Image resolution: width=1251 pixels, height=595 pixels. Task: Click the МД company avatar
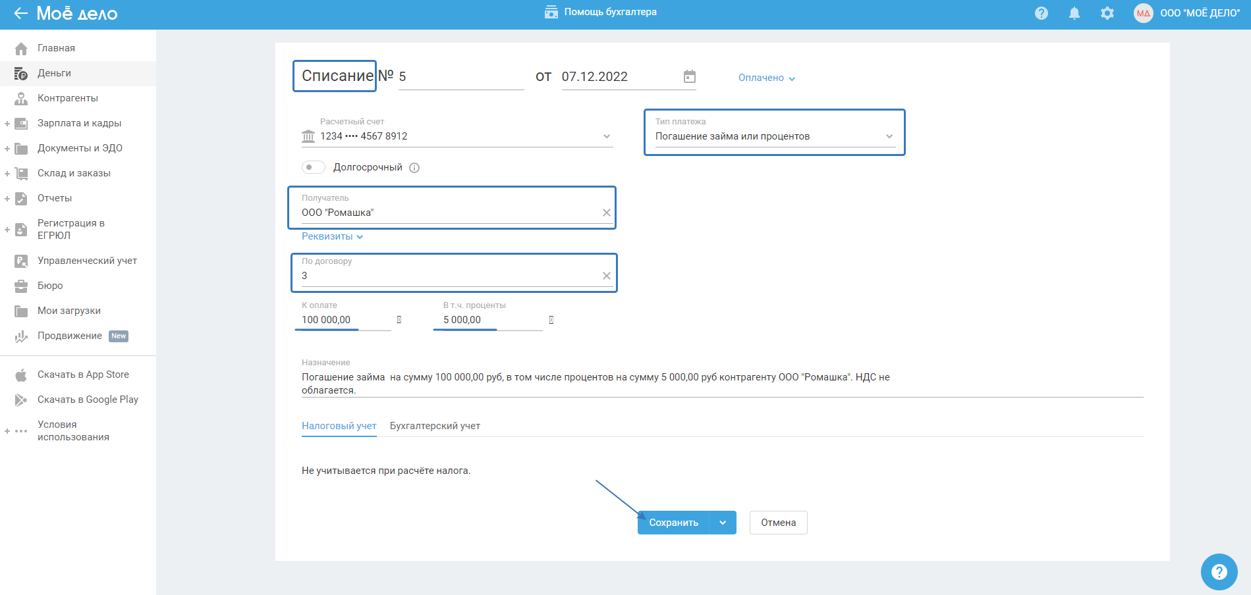coord(1144,13)
